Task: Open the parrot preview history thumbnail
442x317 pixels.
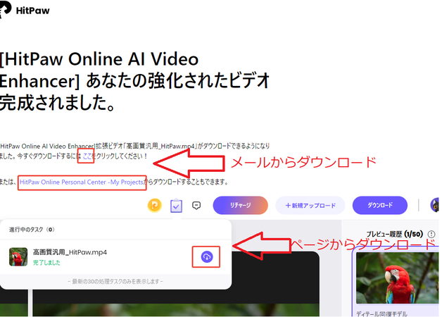Action: (398, 278)
